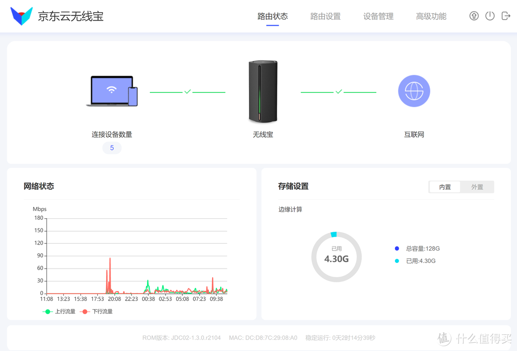The image size is (517, 351).
Task: Click the 京东云无线宝 logo
Action: click(56, 16)
